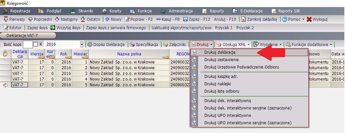Select Drukuj dek. interaktywną
This screenshot has width=345, height=133.
(x=249, y=101)
